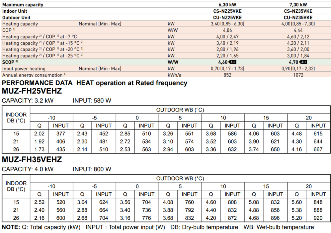
Task: Click heating capacity value '4,00 (0,85 - 7,30)'
Action: tap(298, 24)
